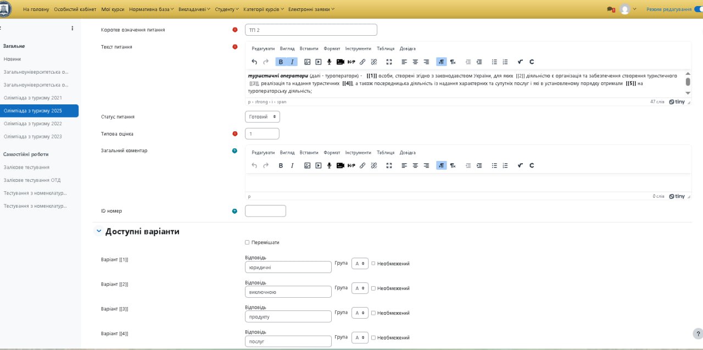Open Таблиця menu in question text editor
Image resolution: width=703 pixels, height=350 pixels.
coord(386,48)
